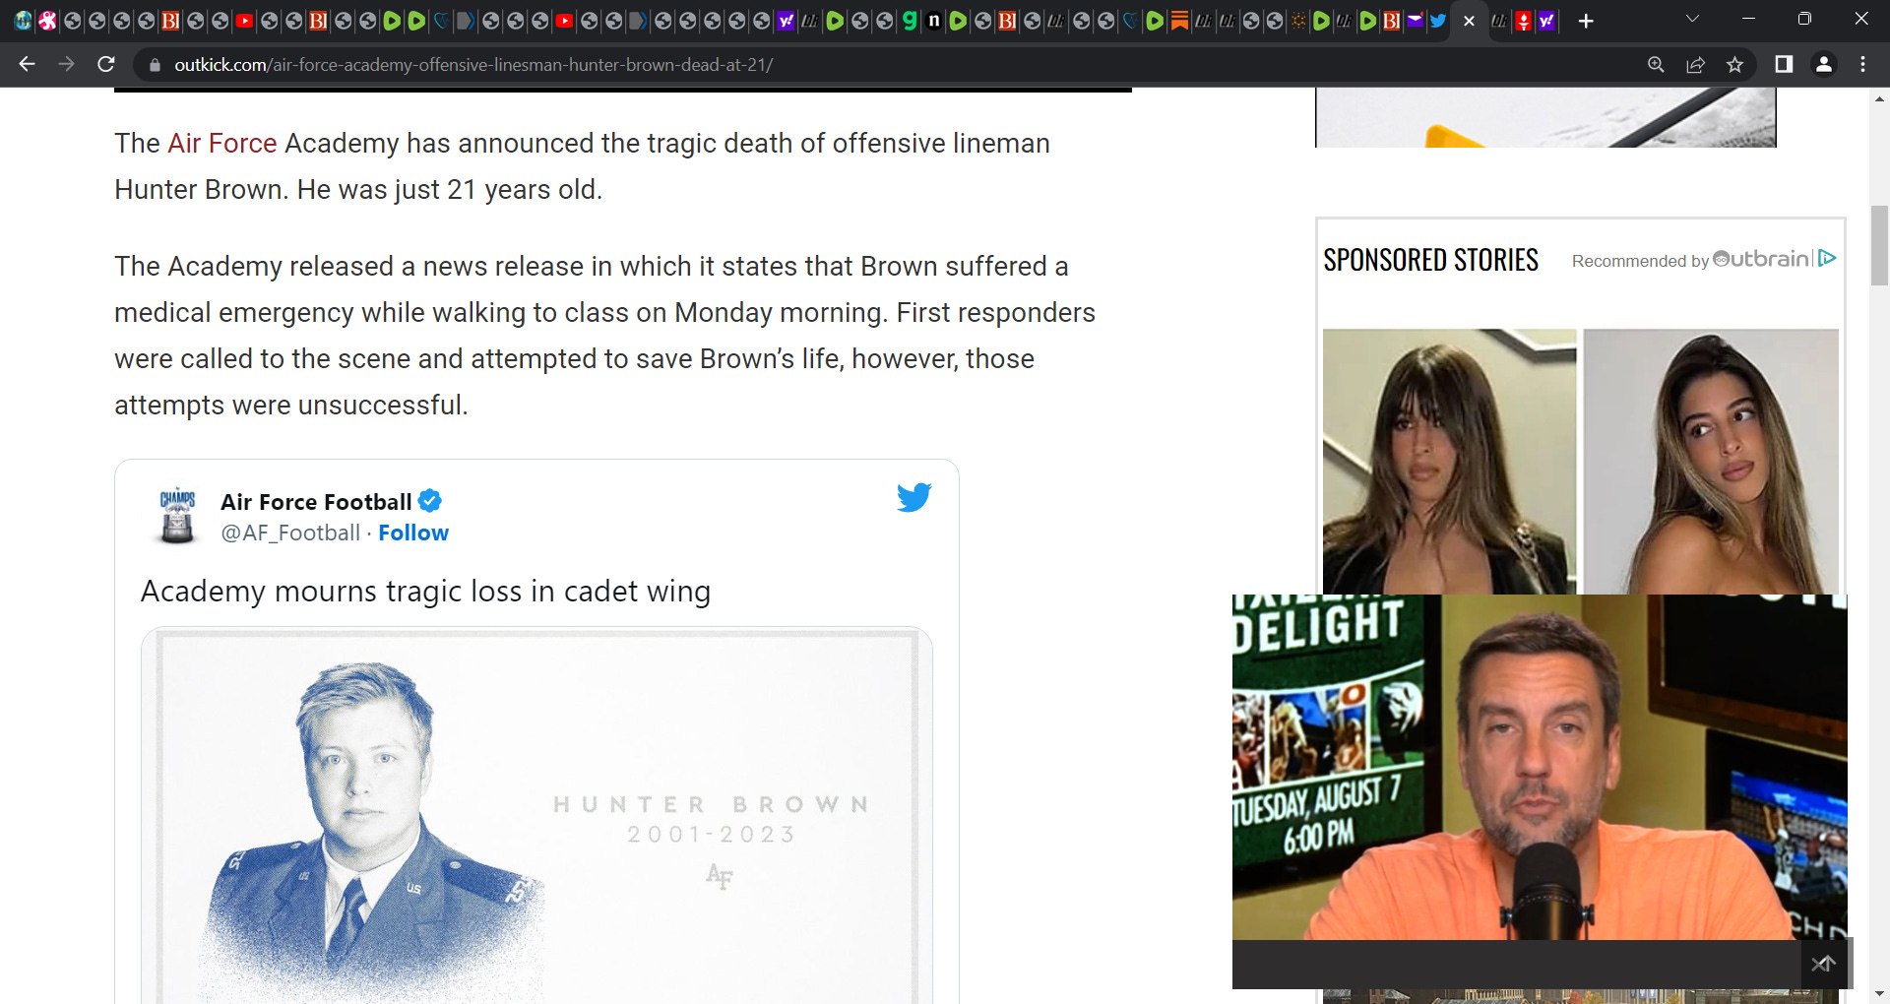The width and height of the screenshot is (1890, 1004).
Task: Click the scrollbar up arrow
Action: tap(1879, 98)
